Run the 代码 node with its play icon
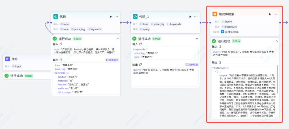The width and height of the screenshot is (289, 129). (x=111, y=17)
